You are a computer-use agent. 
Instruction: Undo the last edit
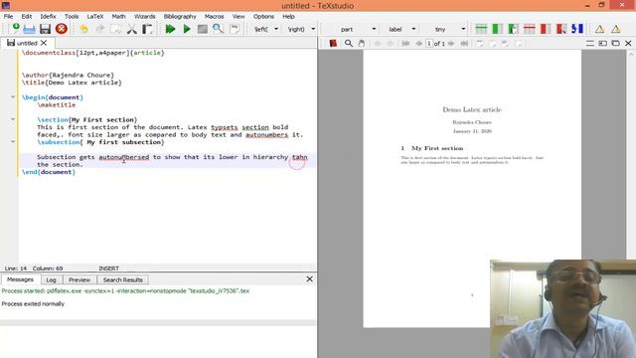(83, 29)
